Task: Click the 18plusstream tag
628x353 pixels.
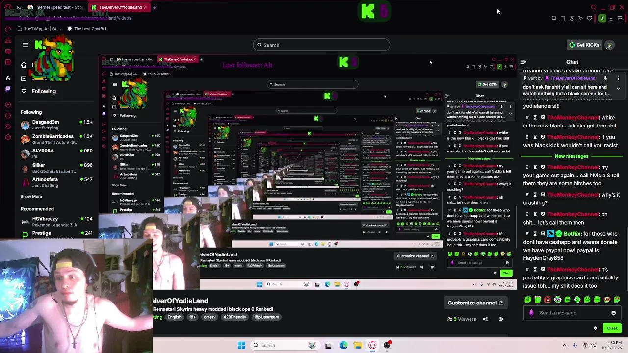Action: point(266,317)
